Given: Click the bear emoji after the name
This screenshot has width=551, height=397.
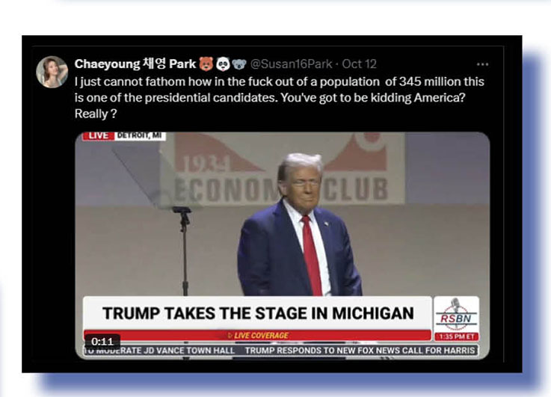Looking at the screenshot, I should pos(206,64).
